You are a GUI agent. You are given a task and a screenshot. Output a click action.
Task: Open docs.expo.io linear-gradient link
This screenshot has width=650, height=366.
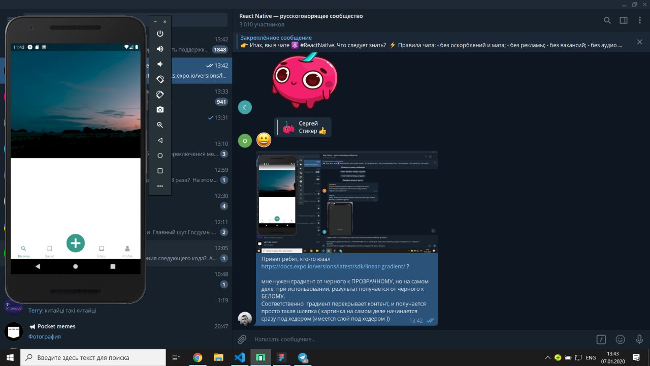click(333, 266)
